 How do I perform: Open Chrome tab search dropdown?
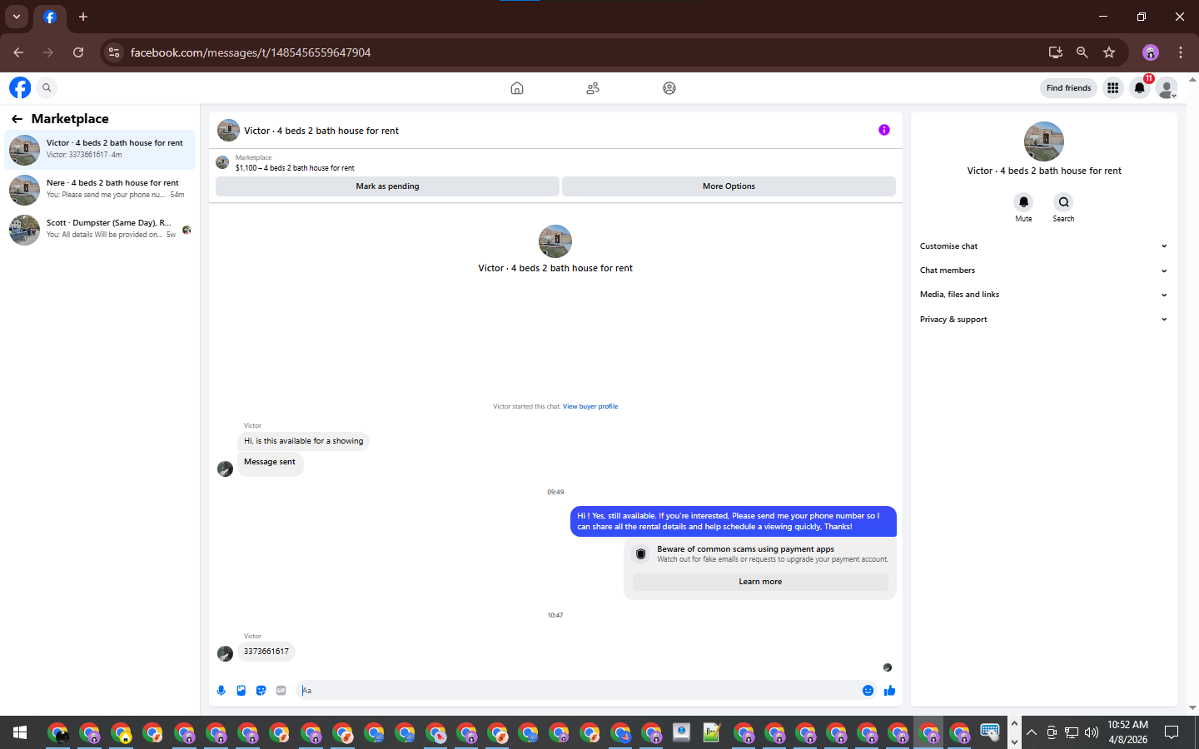click(17, 17)
